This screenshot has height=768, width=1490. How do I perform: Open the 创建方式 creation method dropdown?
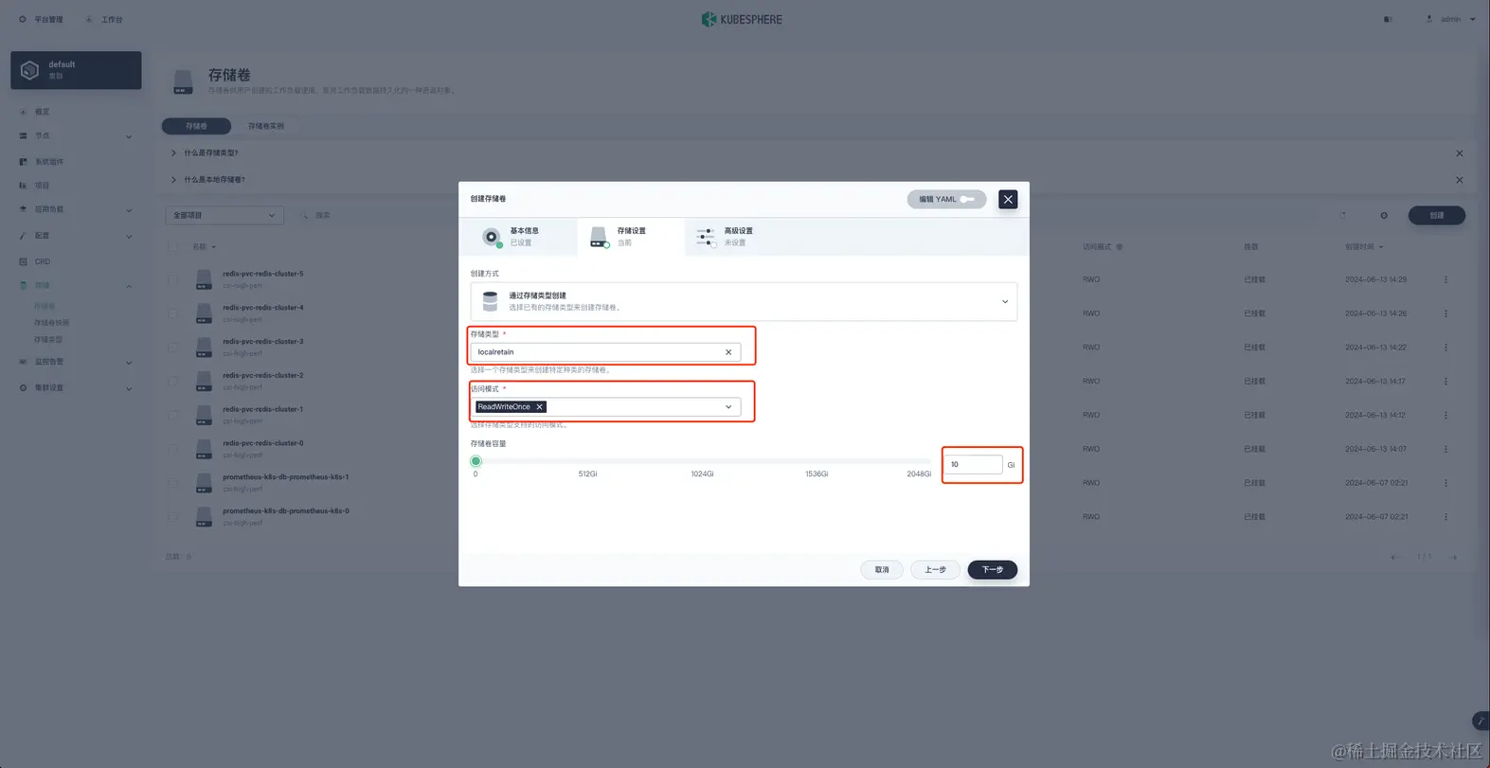[x=744, y=302]
